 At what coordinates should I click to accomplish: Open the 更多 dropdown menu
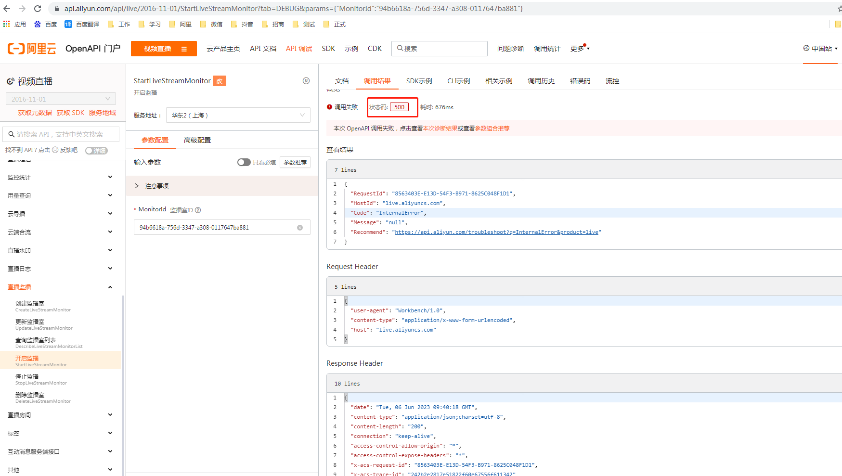click(580, 48)
